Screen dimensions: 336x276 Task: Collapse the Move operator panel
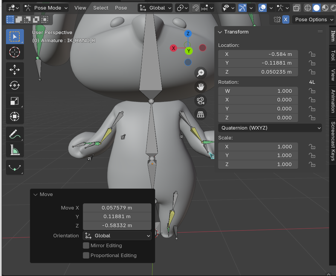pyautogui.click(x=35, y=195)
